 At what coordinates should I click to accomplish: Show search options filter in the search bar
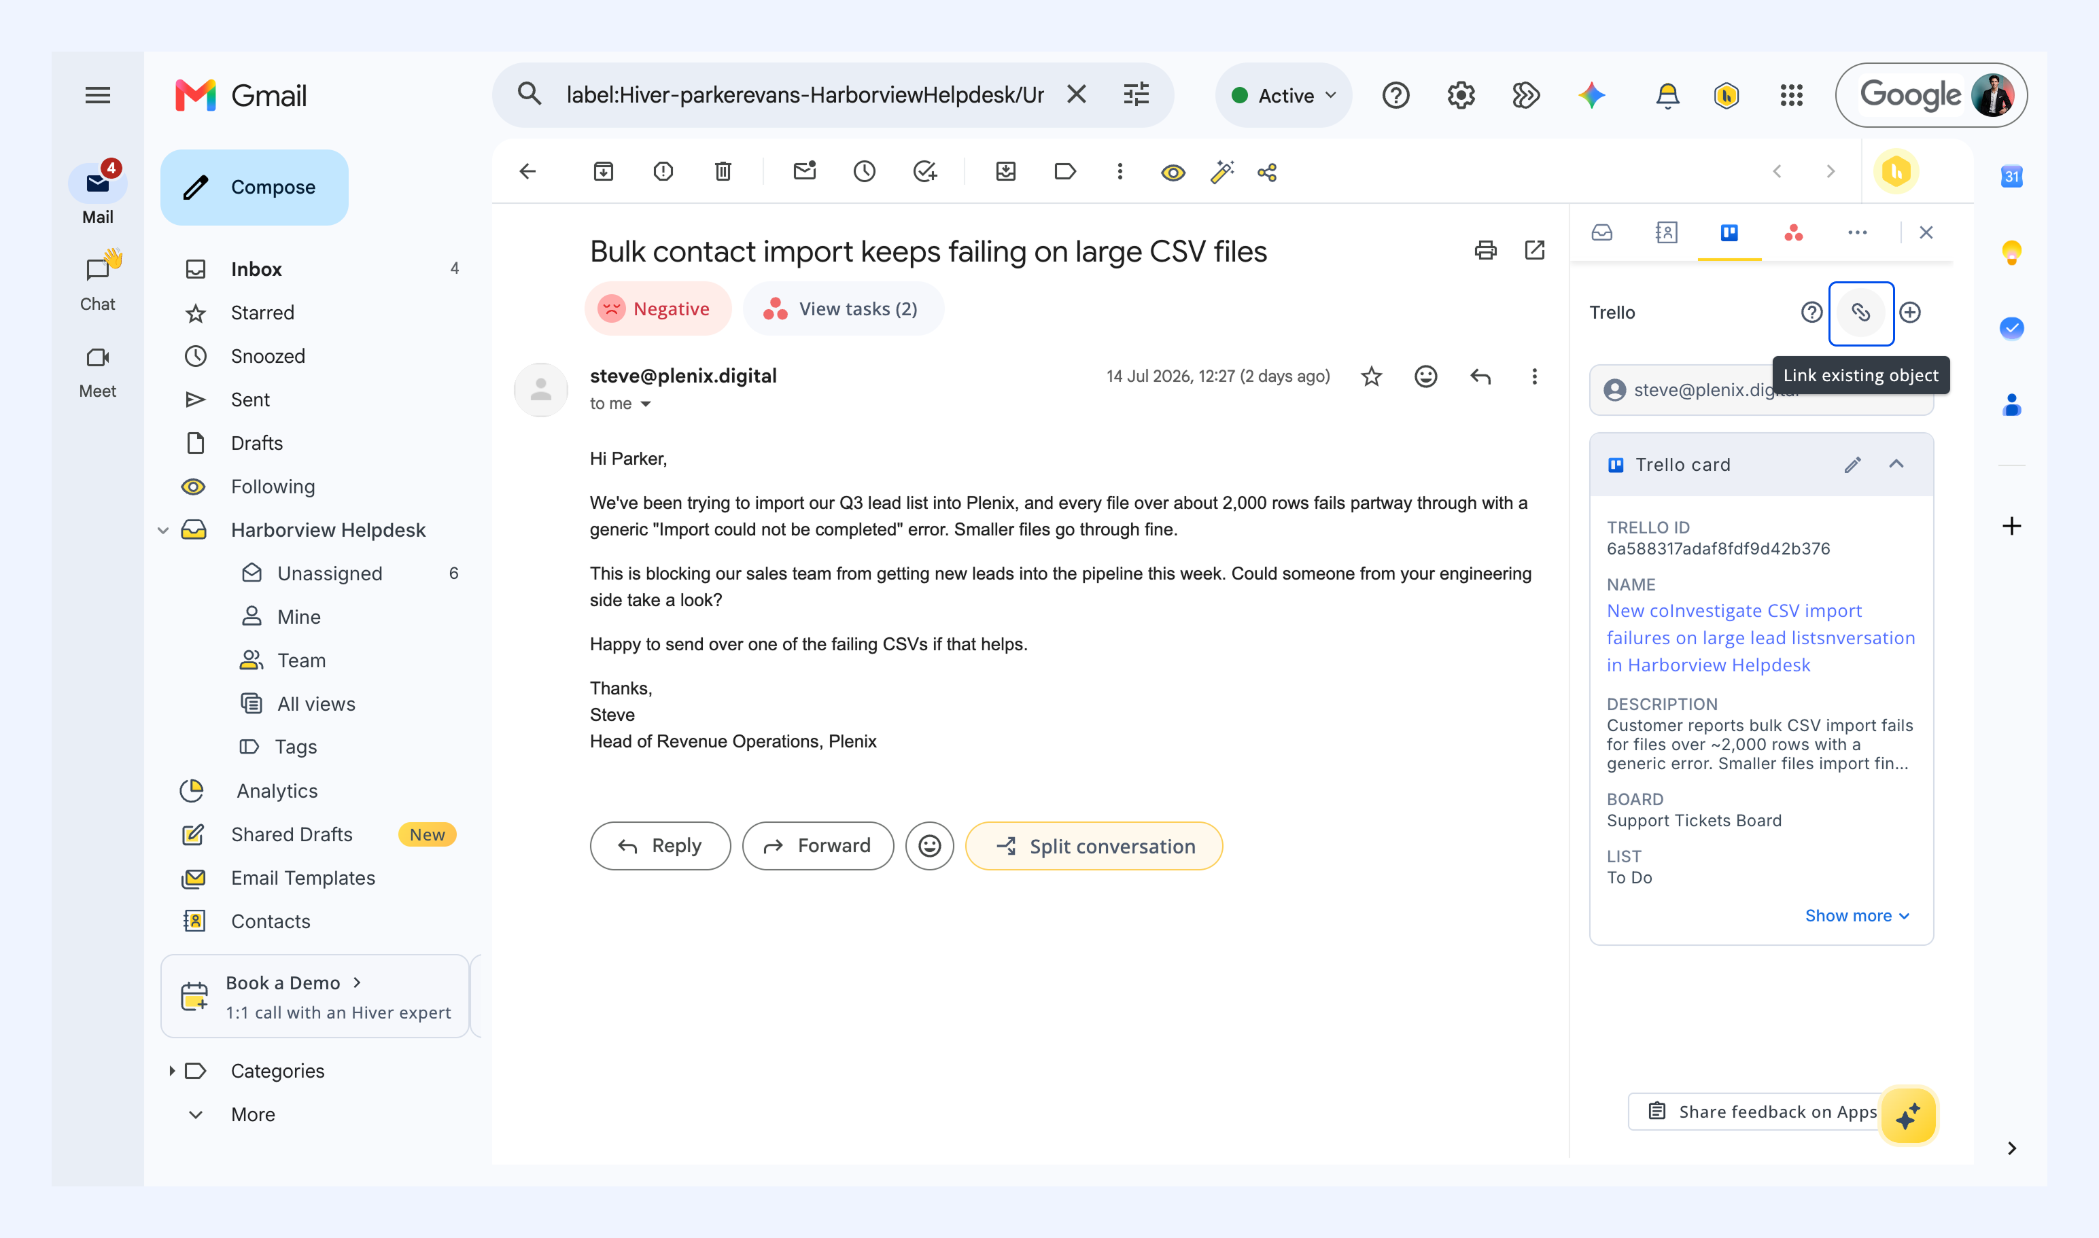(1136, 94)
